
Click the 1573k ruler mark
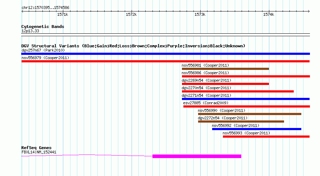(200, 14)
